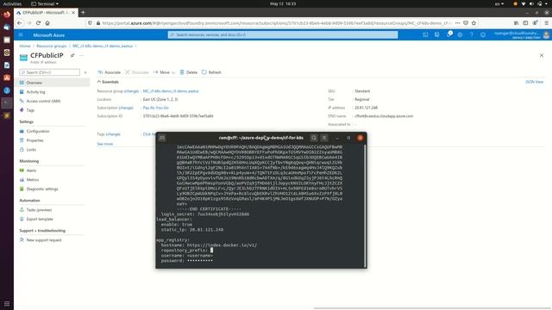552x310 pixels.
Task: Click the terminal new tab icon
Action: tap(162, 138)
